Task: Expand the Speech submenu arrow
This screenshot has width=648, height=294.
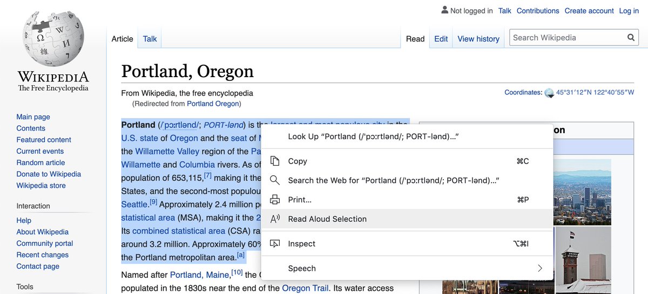Action: tap(540, 268)
